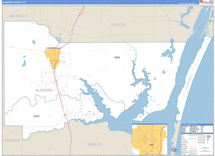This screenshot has height=156, width=215.
Task: Click the largest City size legend sample
Action: point(209,136)
